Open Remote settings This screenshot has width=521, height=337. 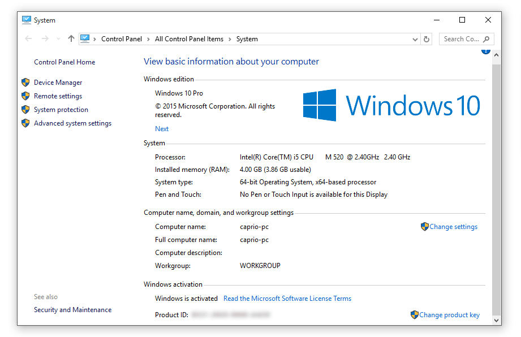pyautogui.click(x=58, y=96)
